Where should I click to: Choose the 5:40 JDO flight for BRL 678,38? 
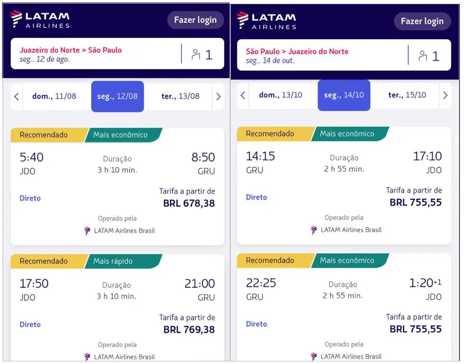coord(117,186)
